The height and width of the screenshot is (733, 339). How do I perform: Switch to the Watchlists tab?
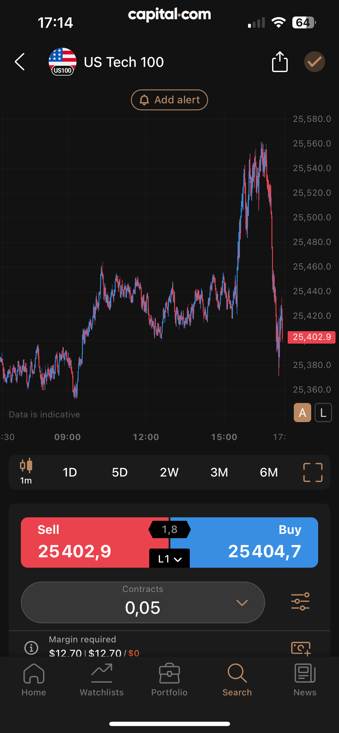(x=102, y=679)
